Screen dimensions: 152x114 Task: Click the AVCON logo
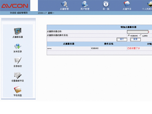(x=15, y=6)
